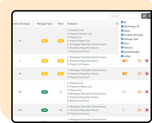Uncheck the Features column checkbox

[x=122, y=47]
